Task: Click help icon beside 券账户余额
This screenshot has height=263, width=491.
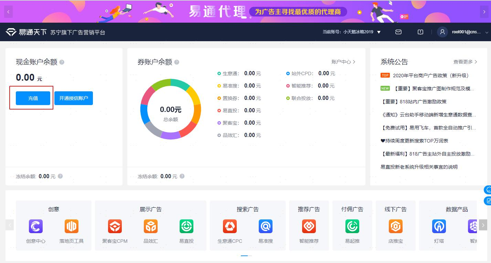Action: [177, 62]
